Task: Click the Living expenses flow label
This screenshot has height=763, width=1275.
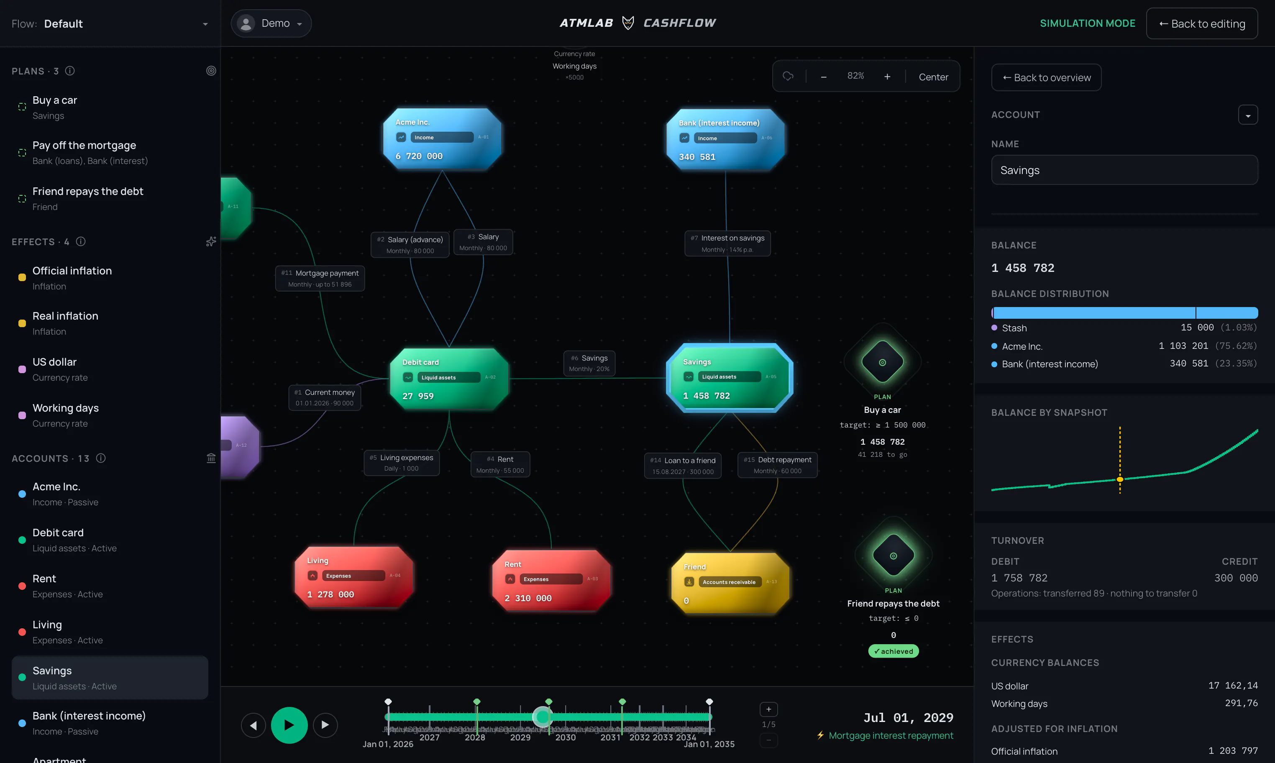Action: [x=402, y=463]
